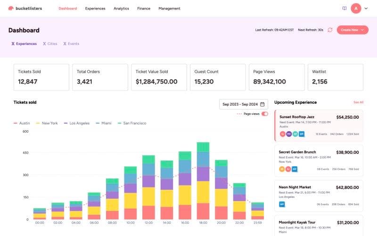
Task: Toggle the Miami legend series
Action: [x=104, y=123]
